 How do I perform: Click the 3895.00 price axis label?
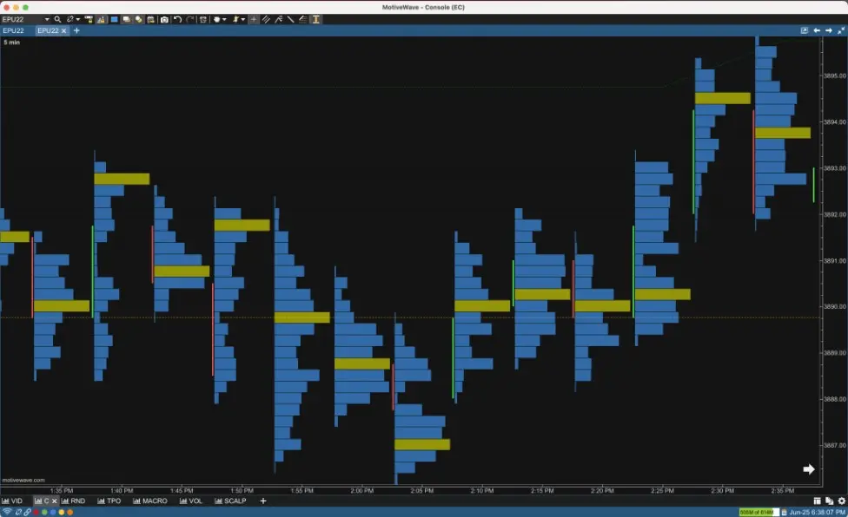click(835, 76)
